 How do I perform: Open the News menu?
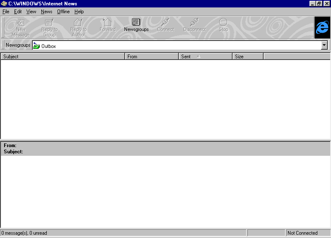coord(46,12)
